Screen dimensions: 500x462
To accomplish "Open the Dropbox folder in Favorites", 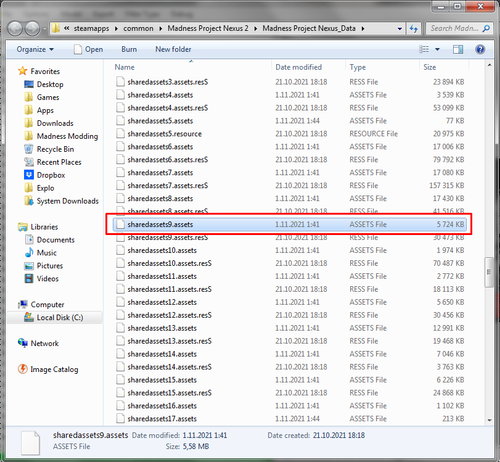I will (52, 175).
